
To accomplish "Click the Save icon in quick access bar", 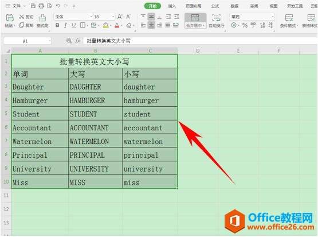I will coord(33,6).
